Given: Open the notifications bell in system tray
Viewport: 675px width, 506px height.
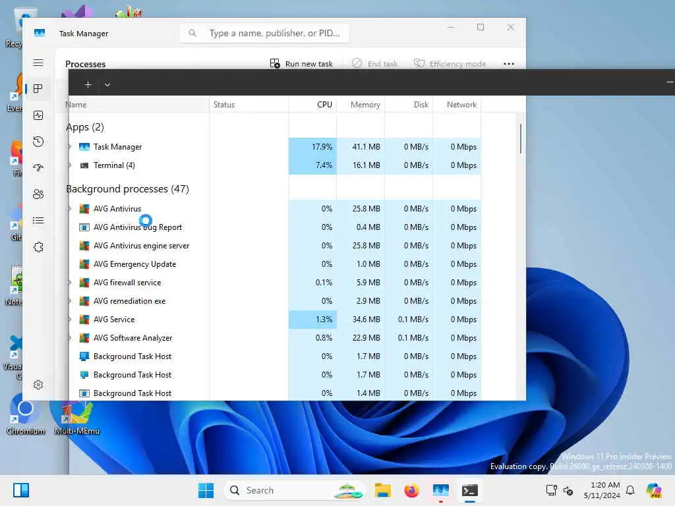Looking at the screenshot, I should pyautogui.click(x=630, y=490).
